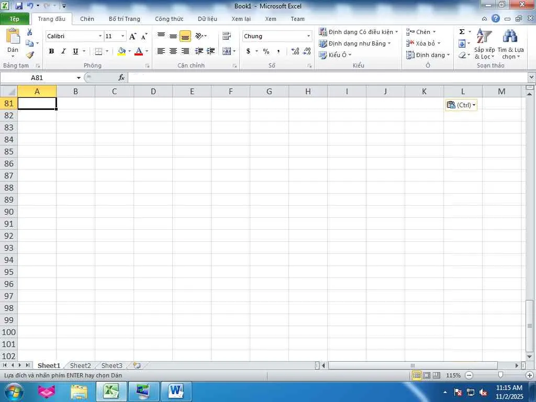Viewport: 536px width, 402px height.
Task: Click the Copy icon in Bảng tạm group
Action: pos(30,43)
